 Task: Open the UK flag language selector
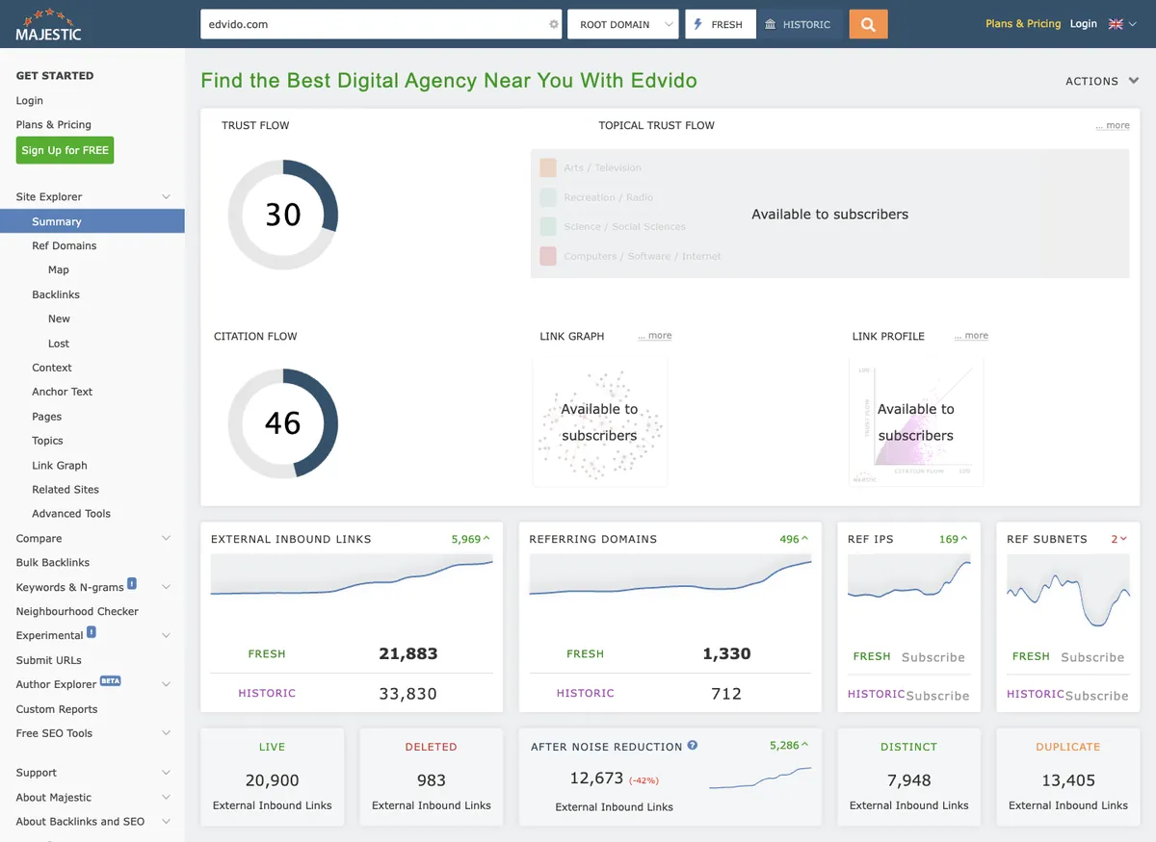click(1122, 24)
